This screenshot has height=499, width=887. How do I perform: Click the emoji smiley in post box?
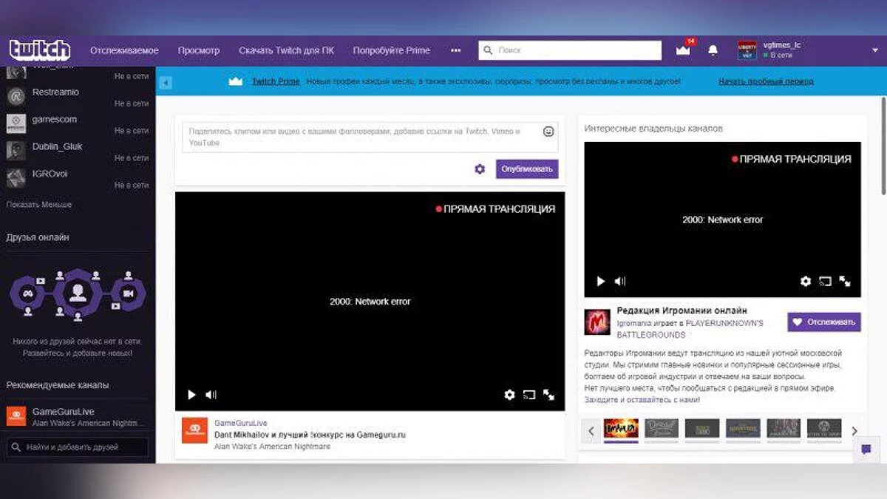click(548, 132)
